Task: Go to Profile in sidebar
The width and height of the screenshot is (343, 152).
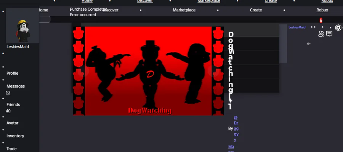Action: tap(13, 73)
